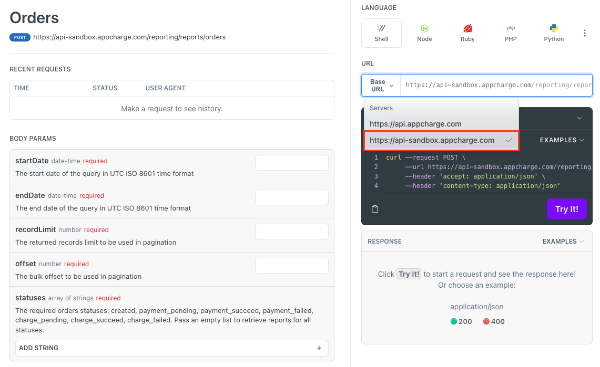Choose the https://api-sandbox.appcharge.com server
600x367 pixels.
(441, 140)
